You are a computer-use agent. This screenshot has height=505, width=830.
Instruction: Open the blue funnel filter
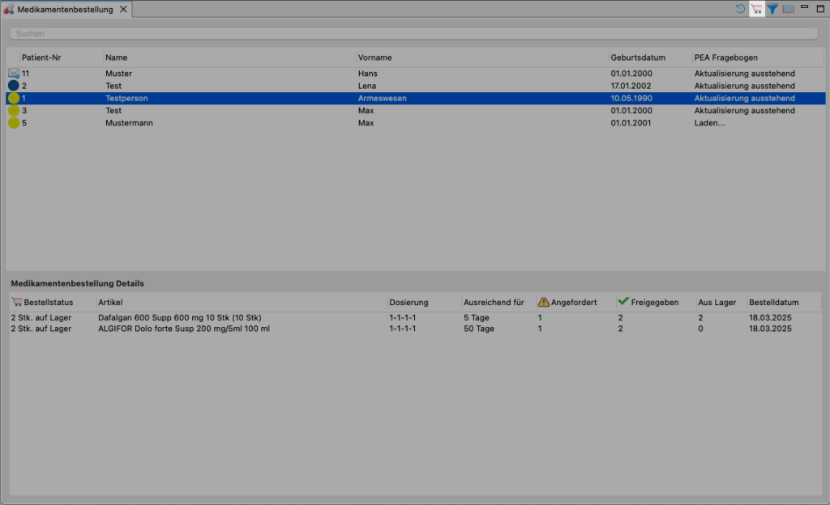pos(773,9)
